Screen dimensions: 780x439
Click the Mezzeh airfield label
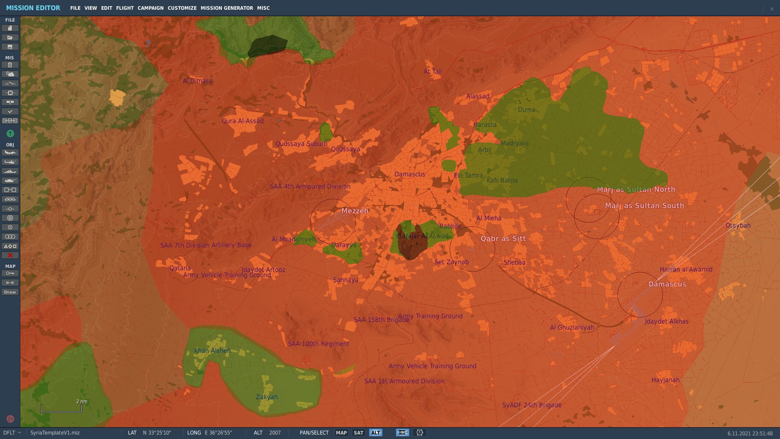point(355,211)
